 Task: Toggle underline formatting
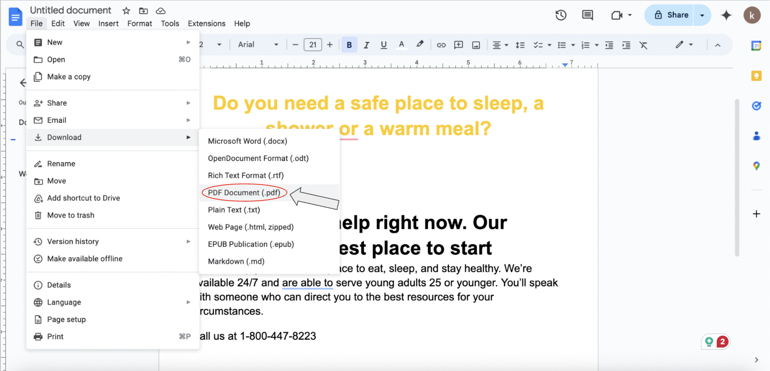click(384, 45)
